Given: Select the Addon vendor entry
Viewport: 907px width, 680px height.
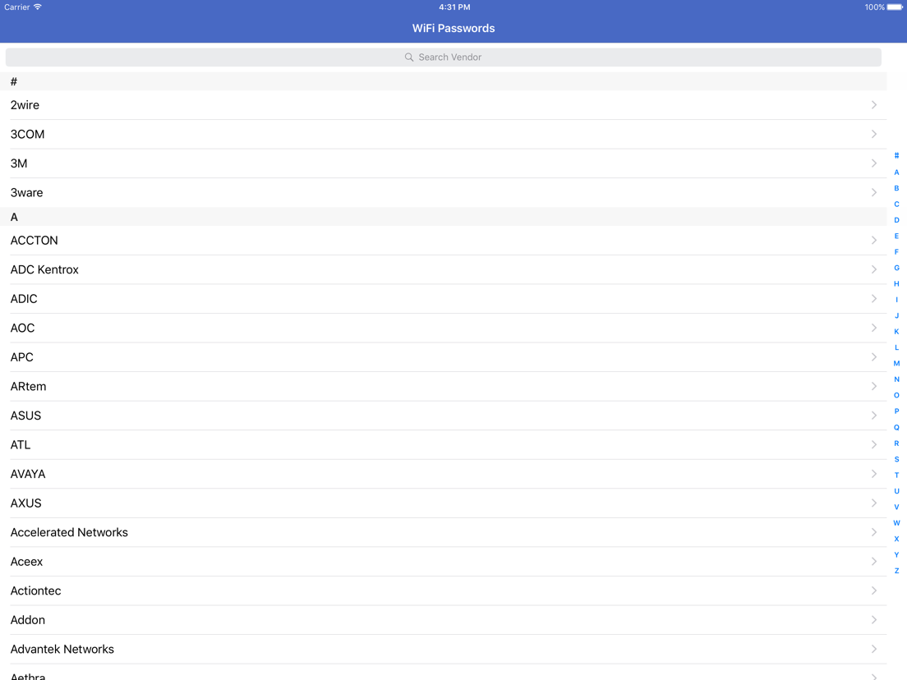Looking at the screenshot, I should (x=443, y=620).
